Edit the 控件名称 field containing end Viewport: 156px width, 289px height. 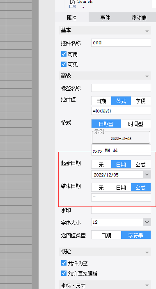pos(121,43)
